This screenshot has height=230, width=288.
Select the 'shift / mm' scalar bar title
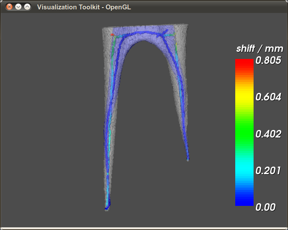coord(254,49)
